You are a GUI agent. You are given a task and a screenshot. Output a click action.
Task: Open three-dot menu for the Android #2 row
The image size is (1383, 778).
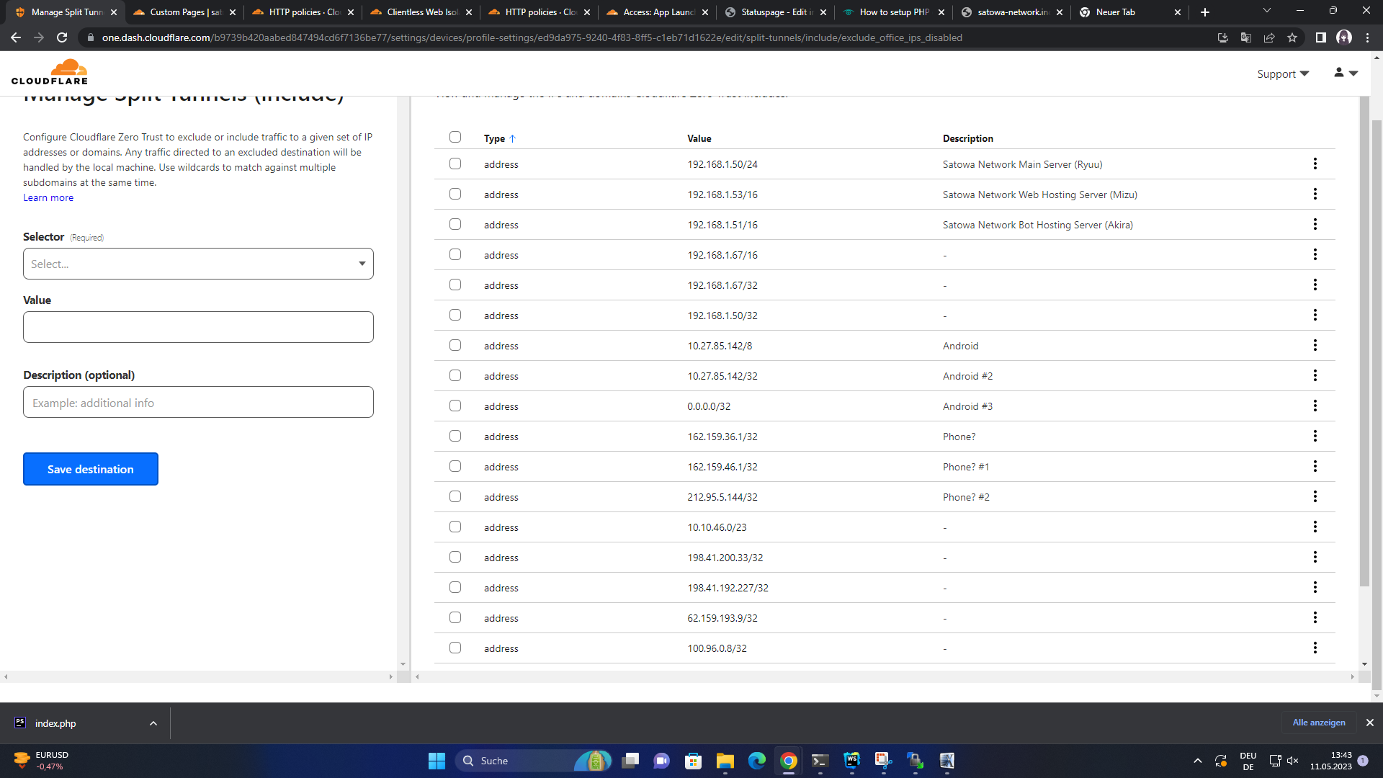(x=1315, y=376)
